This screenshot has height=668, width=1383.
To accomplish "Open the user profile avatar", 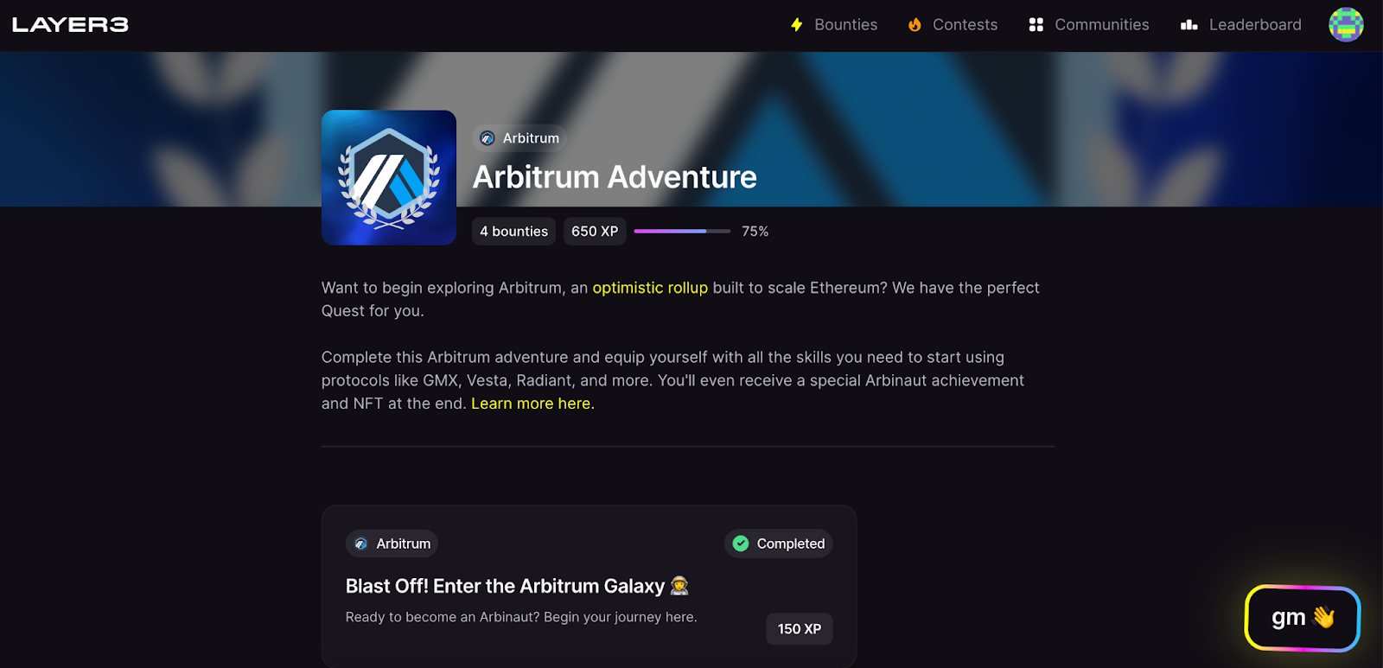I will (x=1346, y=24).
